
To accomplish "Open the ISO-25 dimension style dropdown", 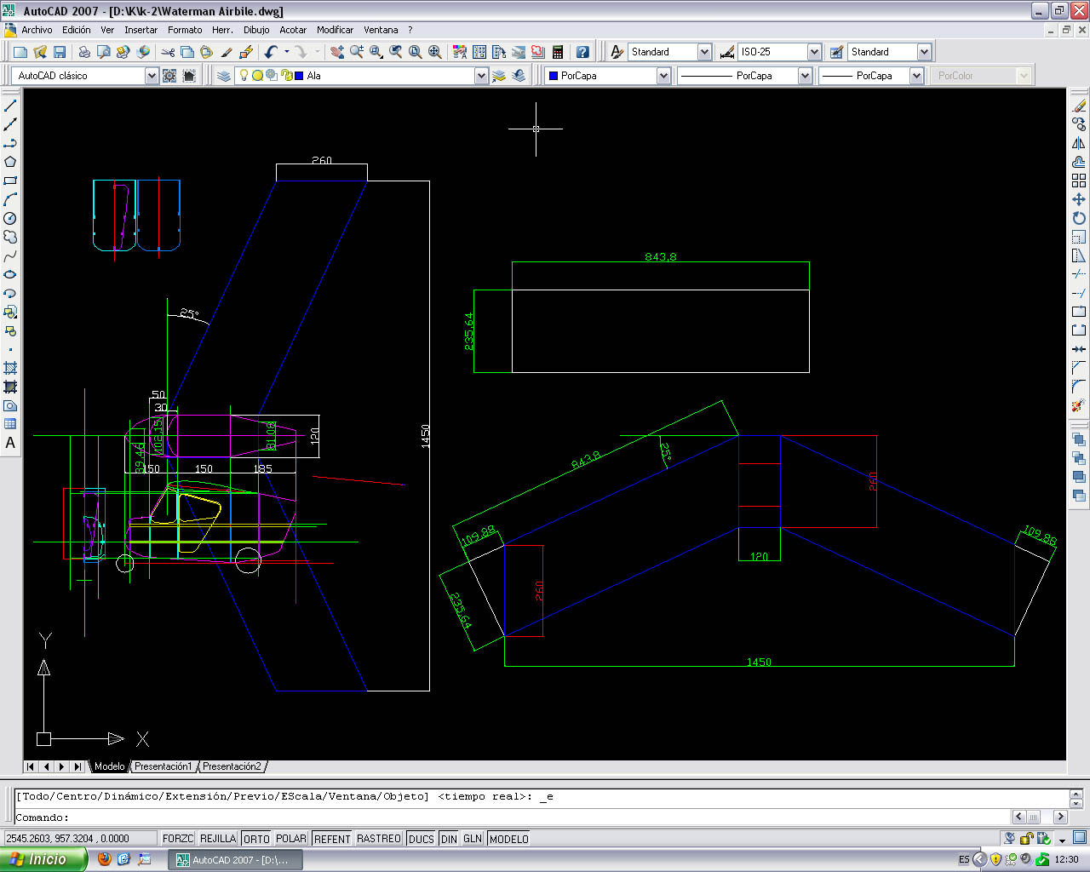I will click(813, 52).
